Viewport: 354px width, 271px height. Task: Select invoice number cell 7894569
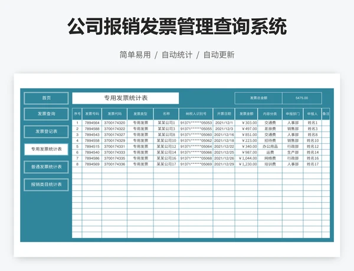[x=92, y=164]
